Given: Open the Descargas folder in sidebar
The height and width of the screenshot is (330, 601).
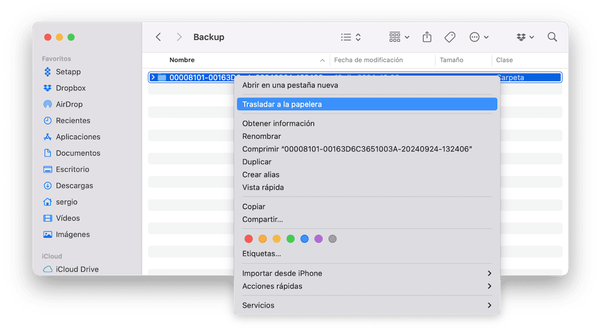Looking at the screenshot, I should click(x=74, y=186).
